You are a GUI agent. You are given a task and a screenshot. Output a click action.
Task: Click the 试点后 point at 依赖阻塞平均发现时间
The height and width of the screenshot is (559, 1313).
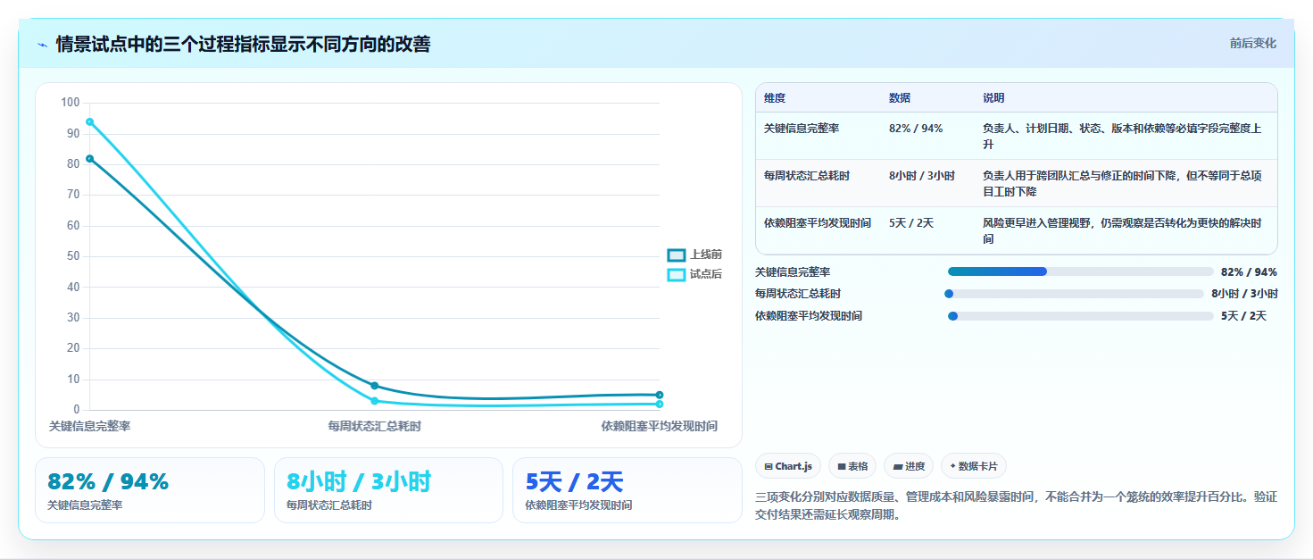pos(660,405)
